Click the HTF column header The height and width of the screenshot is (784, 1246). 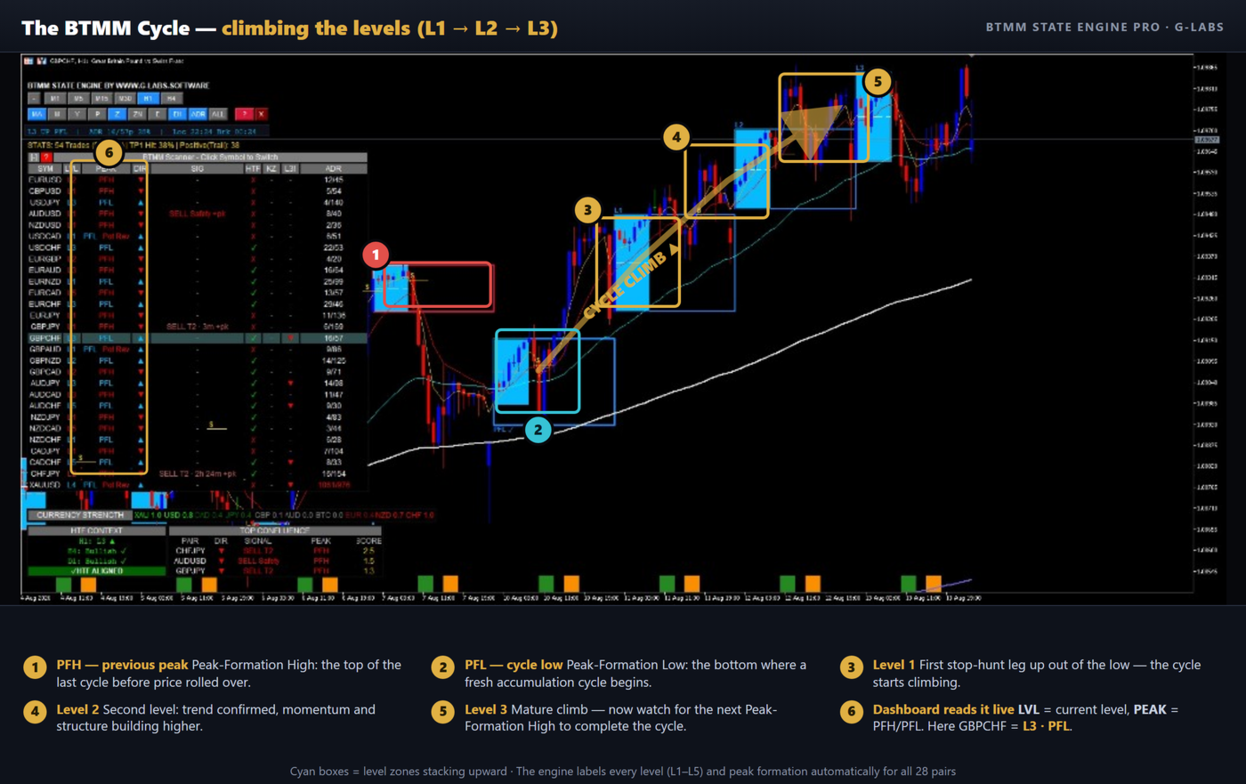[253, 168]
